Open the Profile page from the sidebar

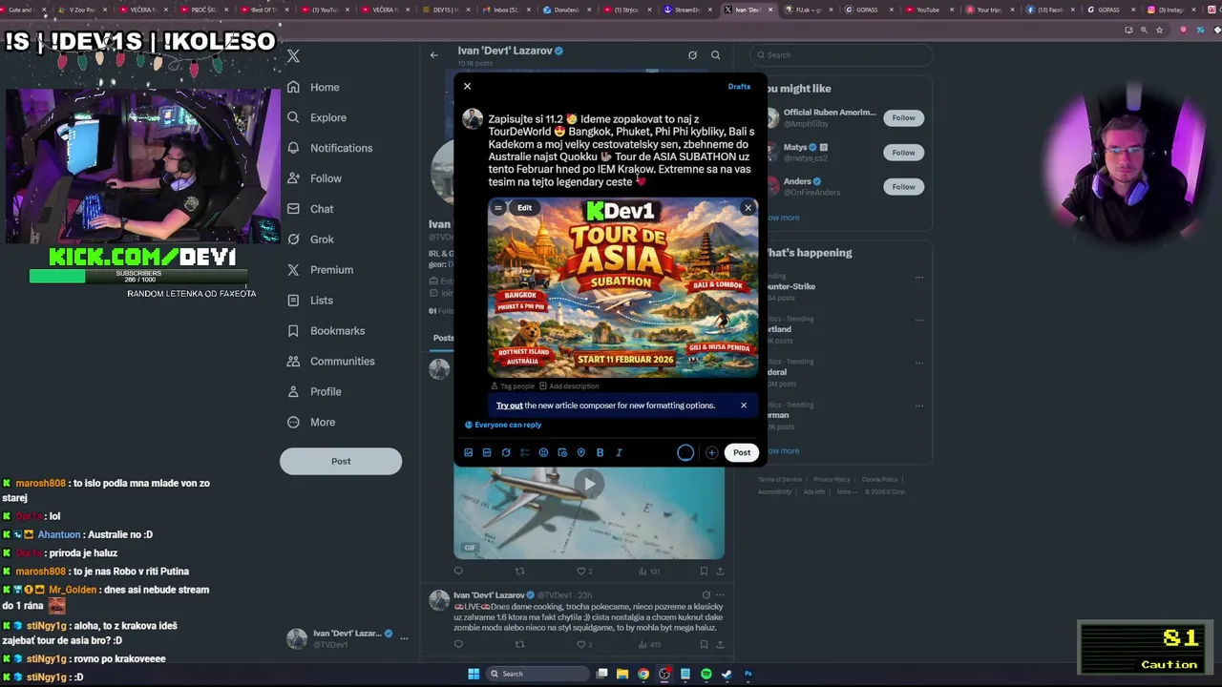[x=314, y=392]
